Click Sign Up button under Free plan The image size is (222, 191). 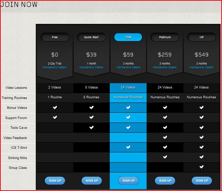pyautogui.click(x=55, y=180)
